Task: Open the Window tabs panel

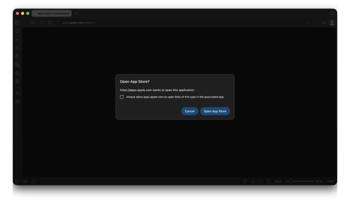Action: (x=17, y=73)
